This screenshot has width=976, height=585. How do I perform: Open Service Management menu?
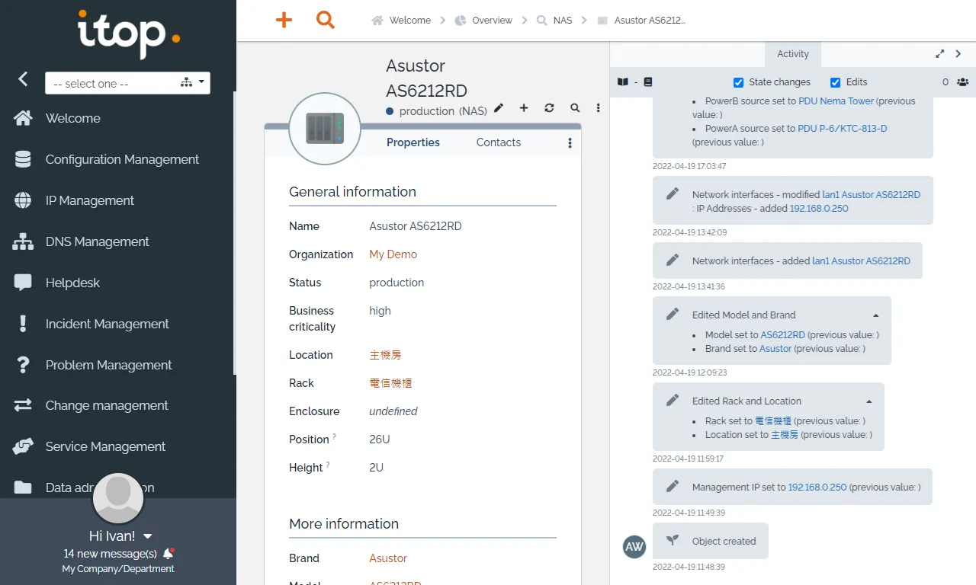pyautogui.click(x=105, y=446)
